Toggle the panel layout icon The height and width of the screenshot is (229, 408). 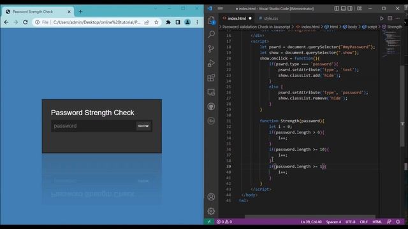(343, 8)
